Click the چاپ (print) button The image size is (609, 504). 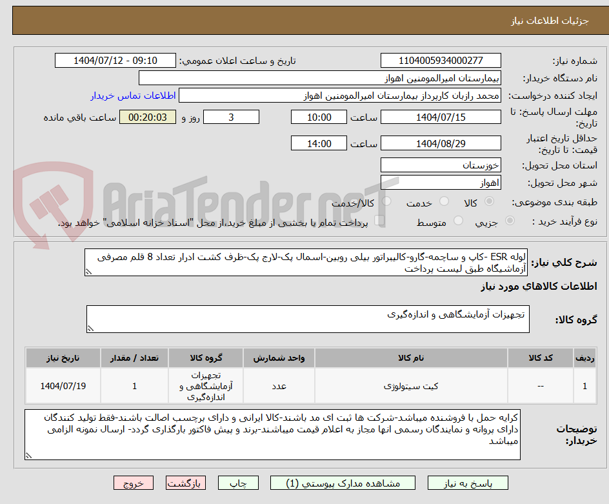coord(238,483)
